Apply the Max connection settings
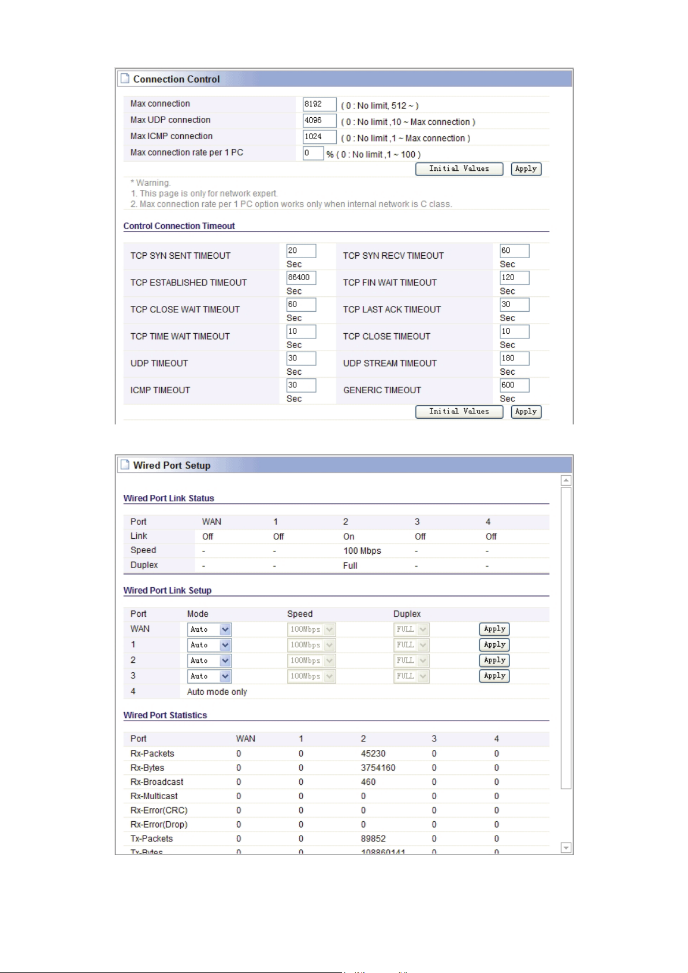Screen dimensions: 688x973 pyautogui.click(x=526, y=169)
